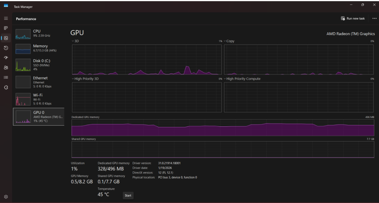Screen dimensions: 379x203
Task: Click the 496 MB dedicated graph maximum label
Action: coord(370,117)
